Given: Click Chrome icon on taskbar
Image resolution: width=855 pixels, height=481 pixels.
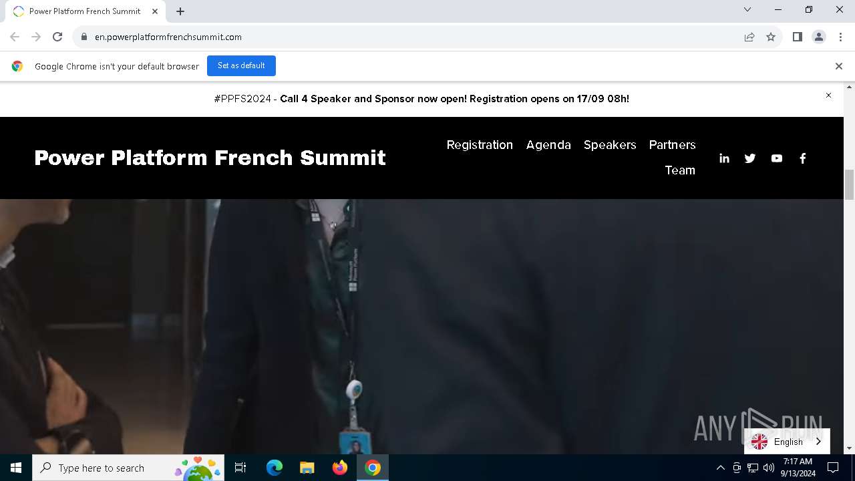Looking at the screenshot, I should pos(373,468).
